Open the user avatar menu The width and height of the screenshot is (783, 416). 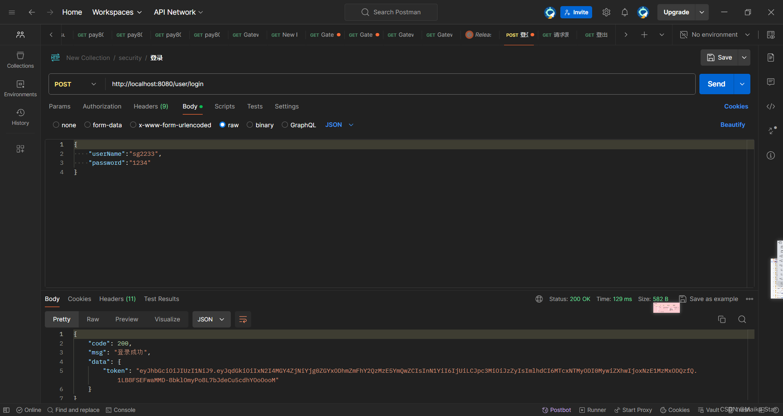(643, 12)
